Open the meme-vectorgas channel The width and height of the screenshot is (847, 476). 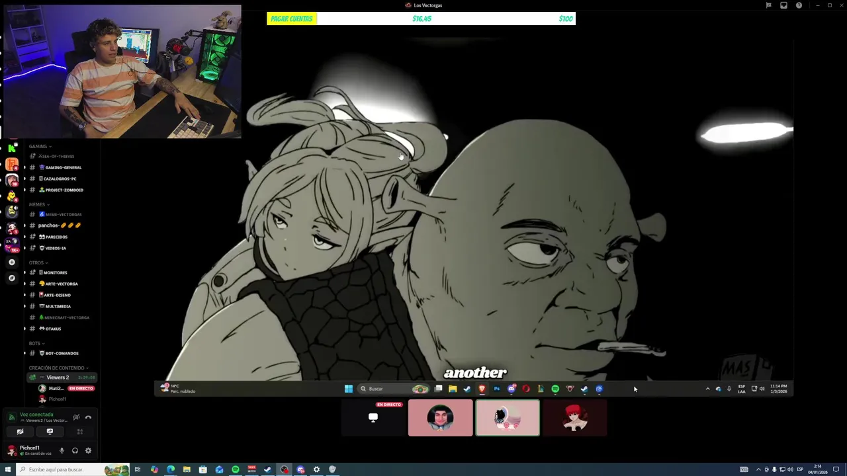[60, 214]
